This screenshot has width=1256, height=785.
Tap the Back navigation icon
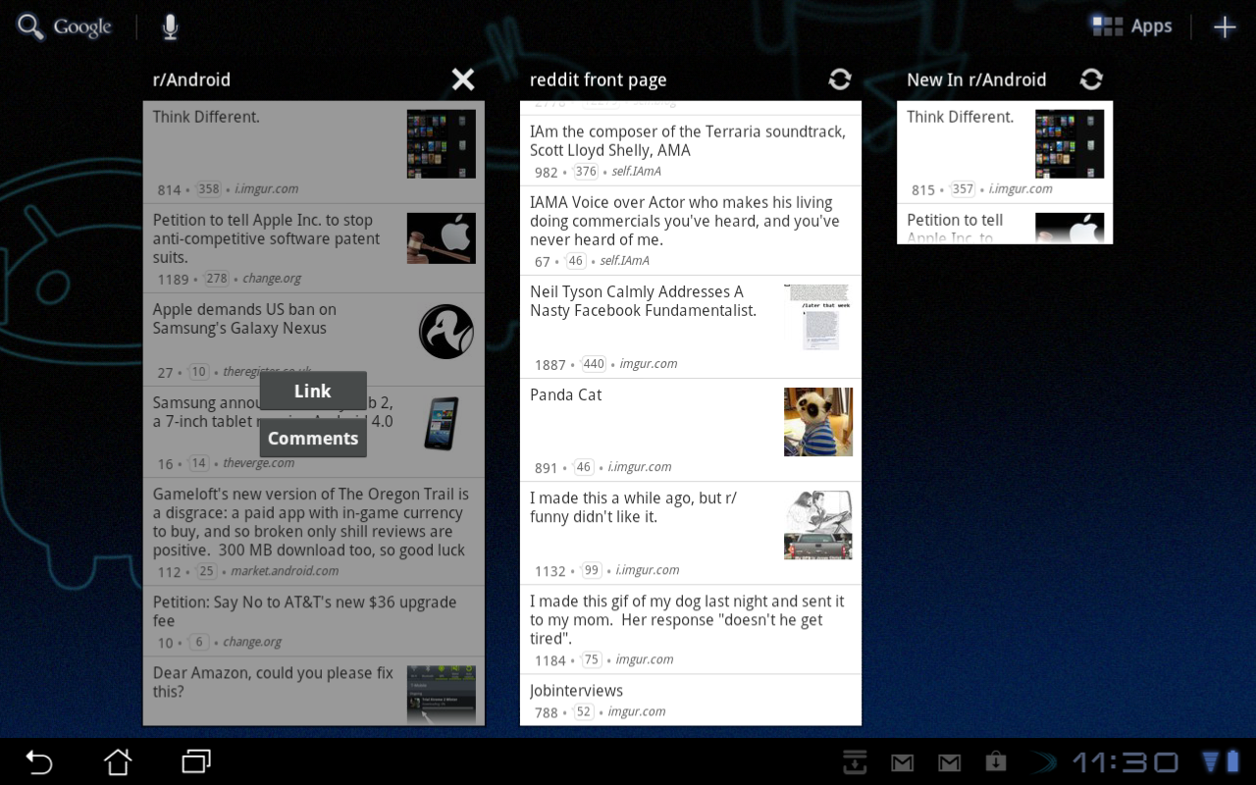[38, 761]
